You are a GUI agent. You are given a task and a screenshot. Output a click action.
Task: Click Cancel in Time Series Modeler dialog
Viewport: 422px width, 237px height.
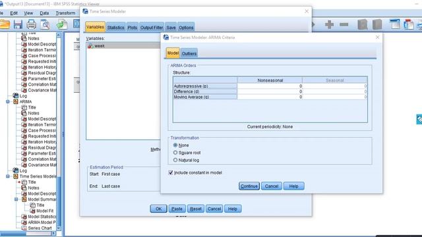point(214,209)
